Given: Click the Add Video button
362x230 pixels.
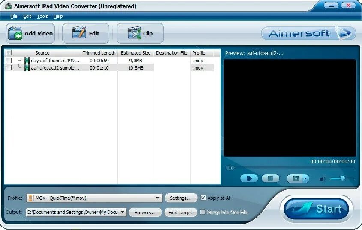Looking at the screenshot, I should (30, 33).
